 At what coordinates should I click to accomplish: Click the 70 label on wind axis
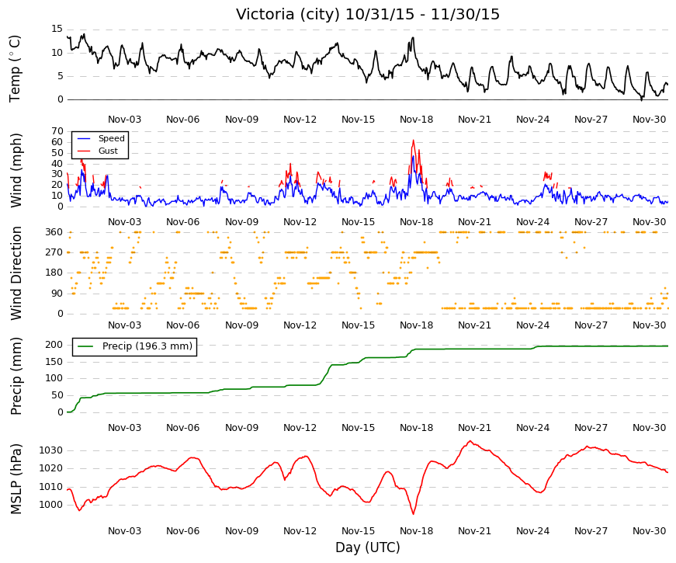(x=57, y=131)
